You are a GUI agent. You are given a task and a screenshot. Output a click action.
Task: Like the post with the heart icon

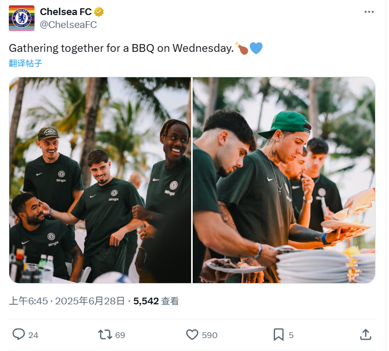click(192, 334)
